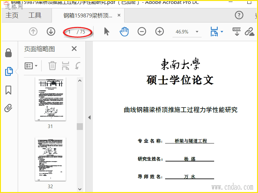Select page 31 thumbnail

[51, 99]
